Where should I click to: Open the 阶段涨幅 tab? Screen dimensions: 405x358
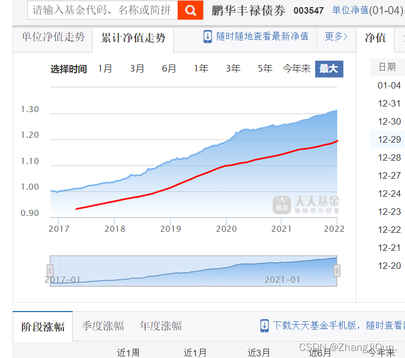(43, 327)
